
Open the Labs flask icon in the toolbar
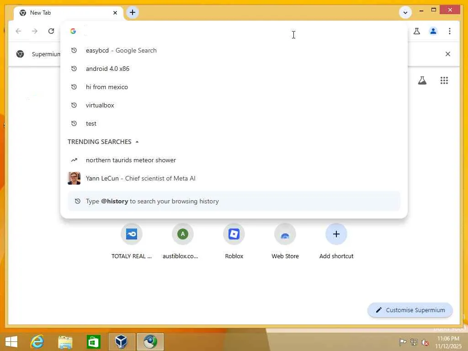click(x=417, y=31)
